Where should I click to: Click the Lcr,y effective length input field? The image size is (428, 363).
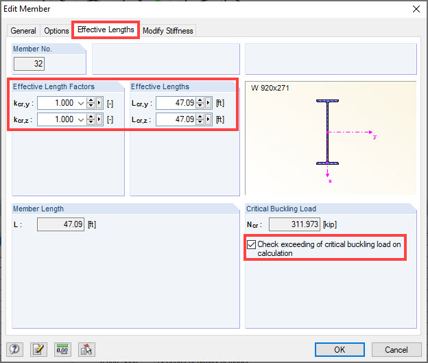176,103
